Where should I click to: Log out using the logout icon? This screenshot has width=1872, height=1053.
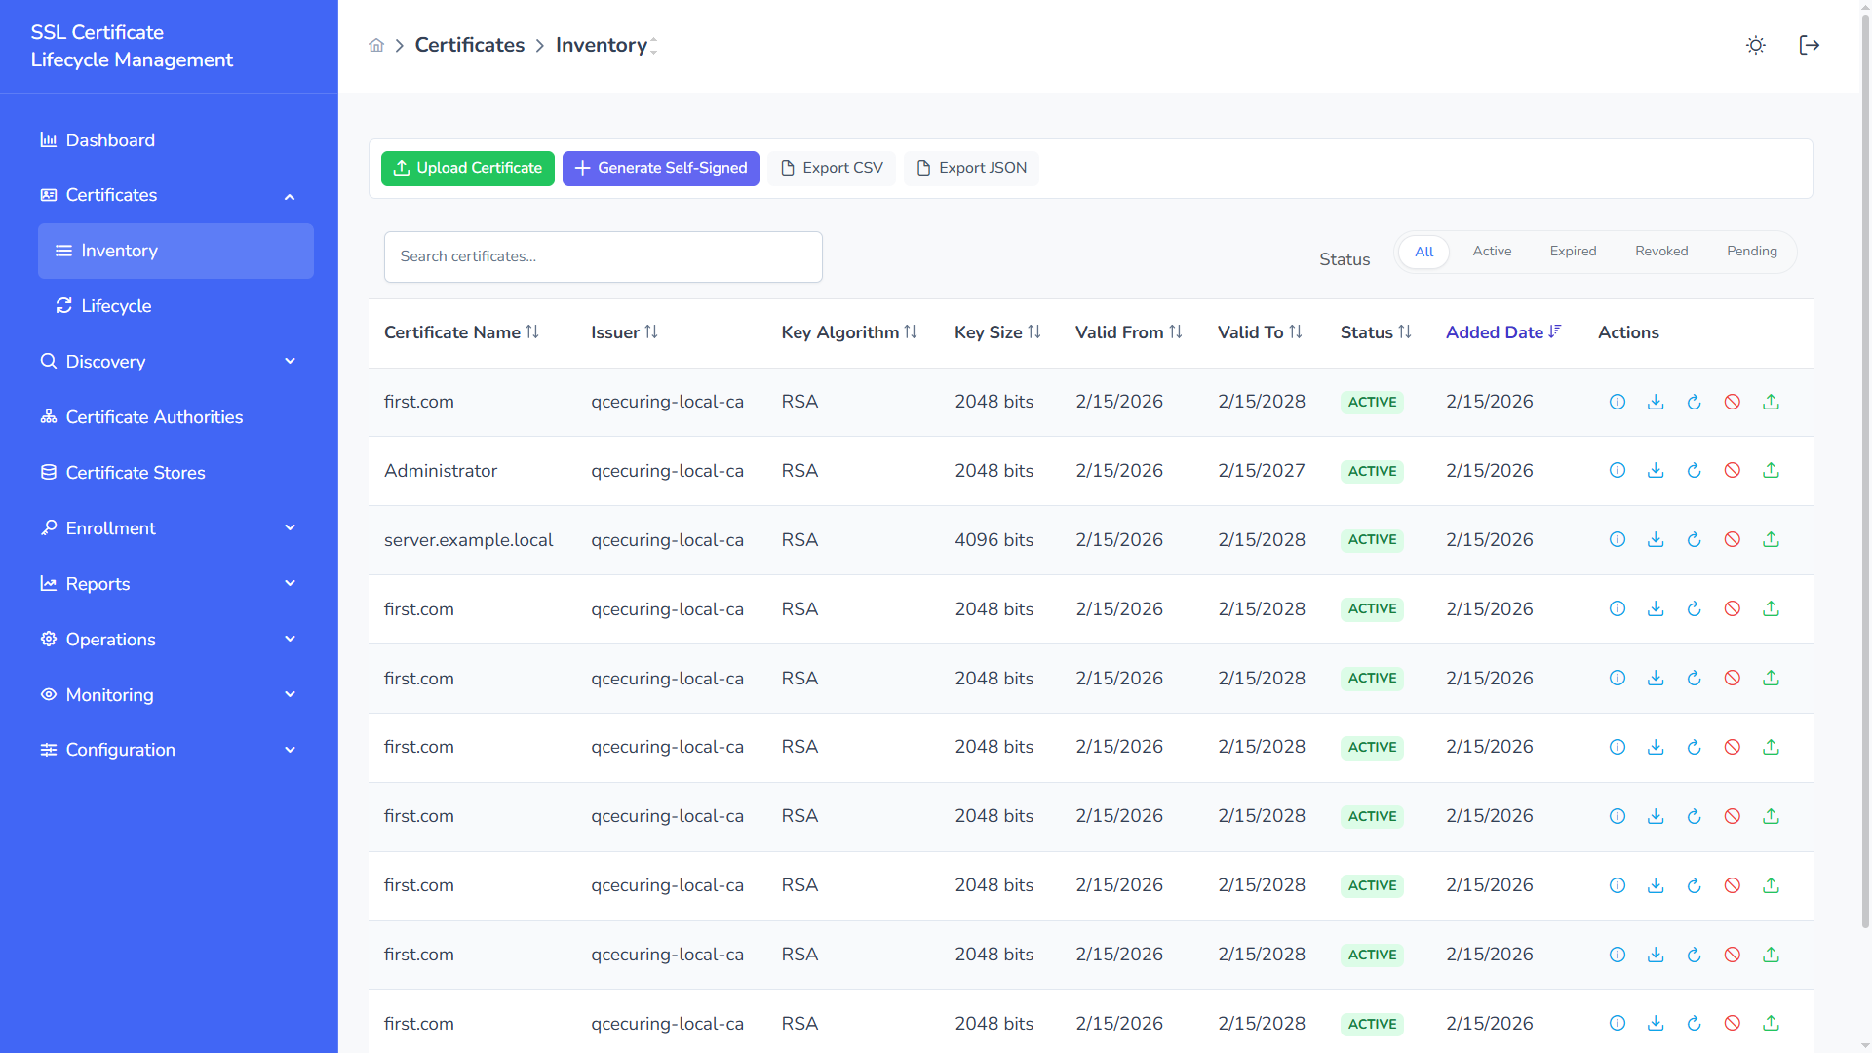tap(1810, 45)
